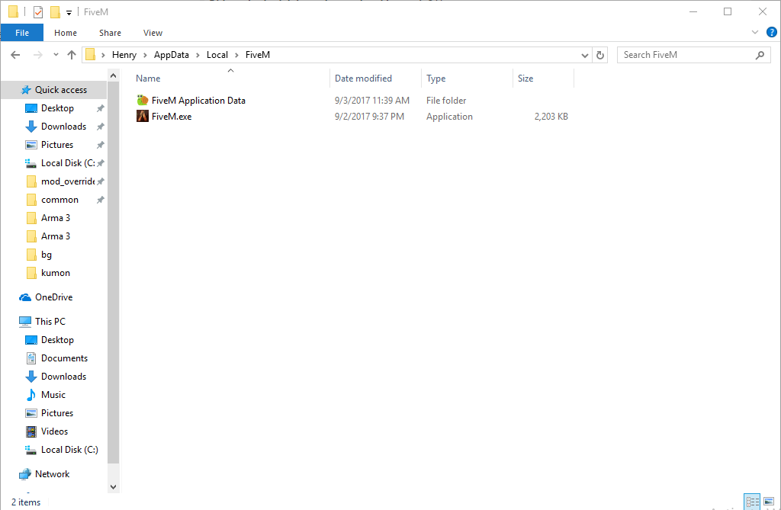This screenshot has width=781, height=510.
Task: Switch to the View ribbon tab
Action: tap(153, 33)
